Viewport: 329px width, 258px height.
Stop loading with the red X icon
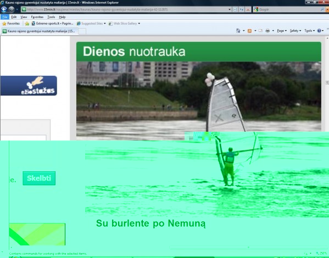tap(248, 9)
